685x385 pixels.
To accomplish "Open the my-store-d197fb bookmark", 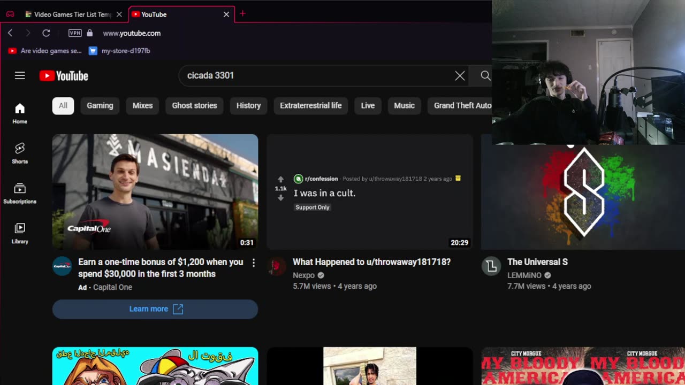I will [119, 51].
